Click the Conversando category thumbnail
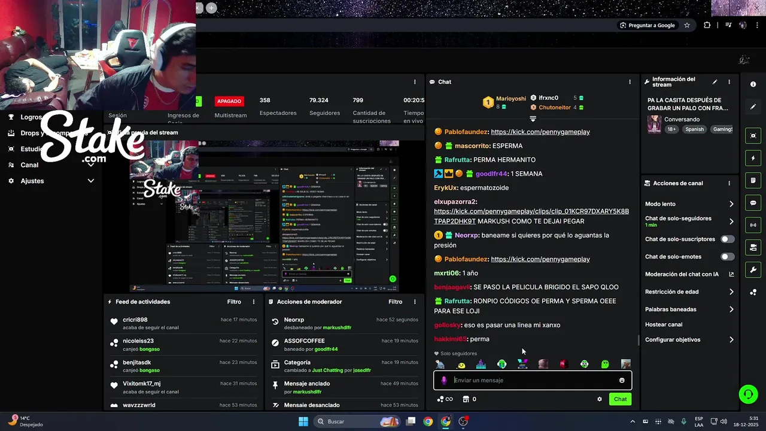 [x=655, y=125]
